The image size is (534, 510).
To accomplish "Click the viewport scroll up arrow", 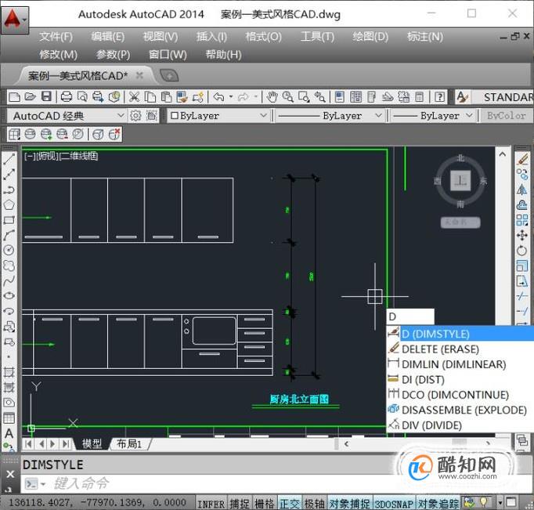I will [503, 154].
